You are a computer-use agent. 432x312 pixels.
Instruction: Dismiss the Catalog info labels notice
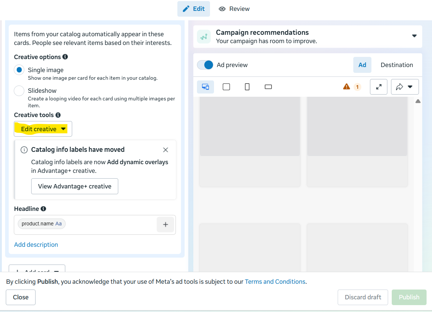[x=165, y=150]
